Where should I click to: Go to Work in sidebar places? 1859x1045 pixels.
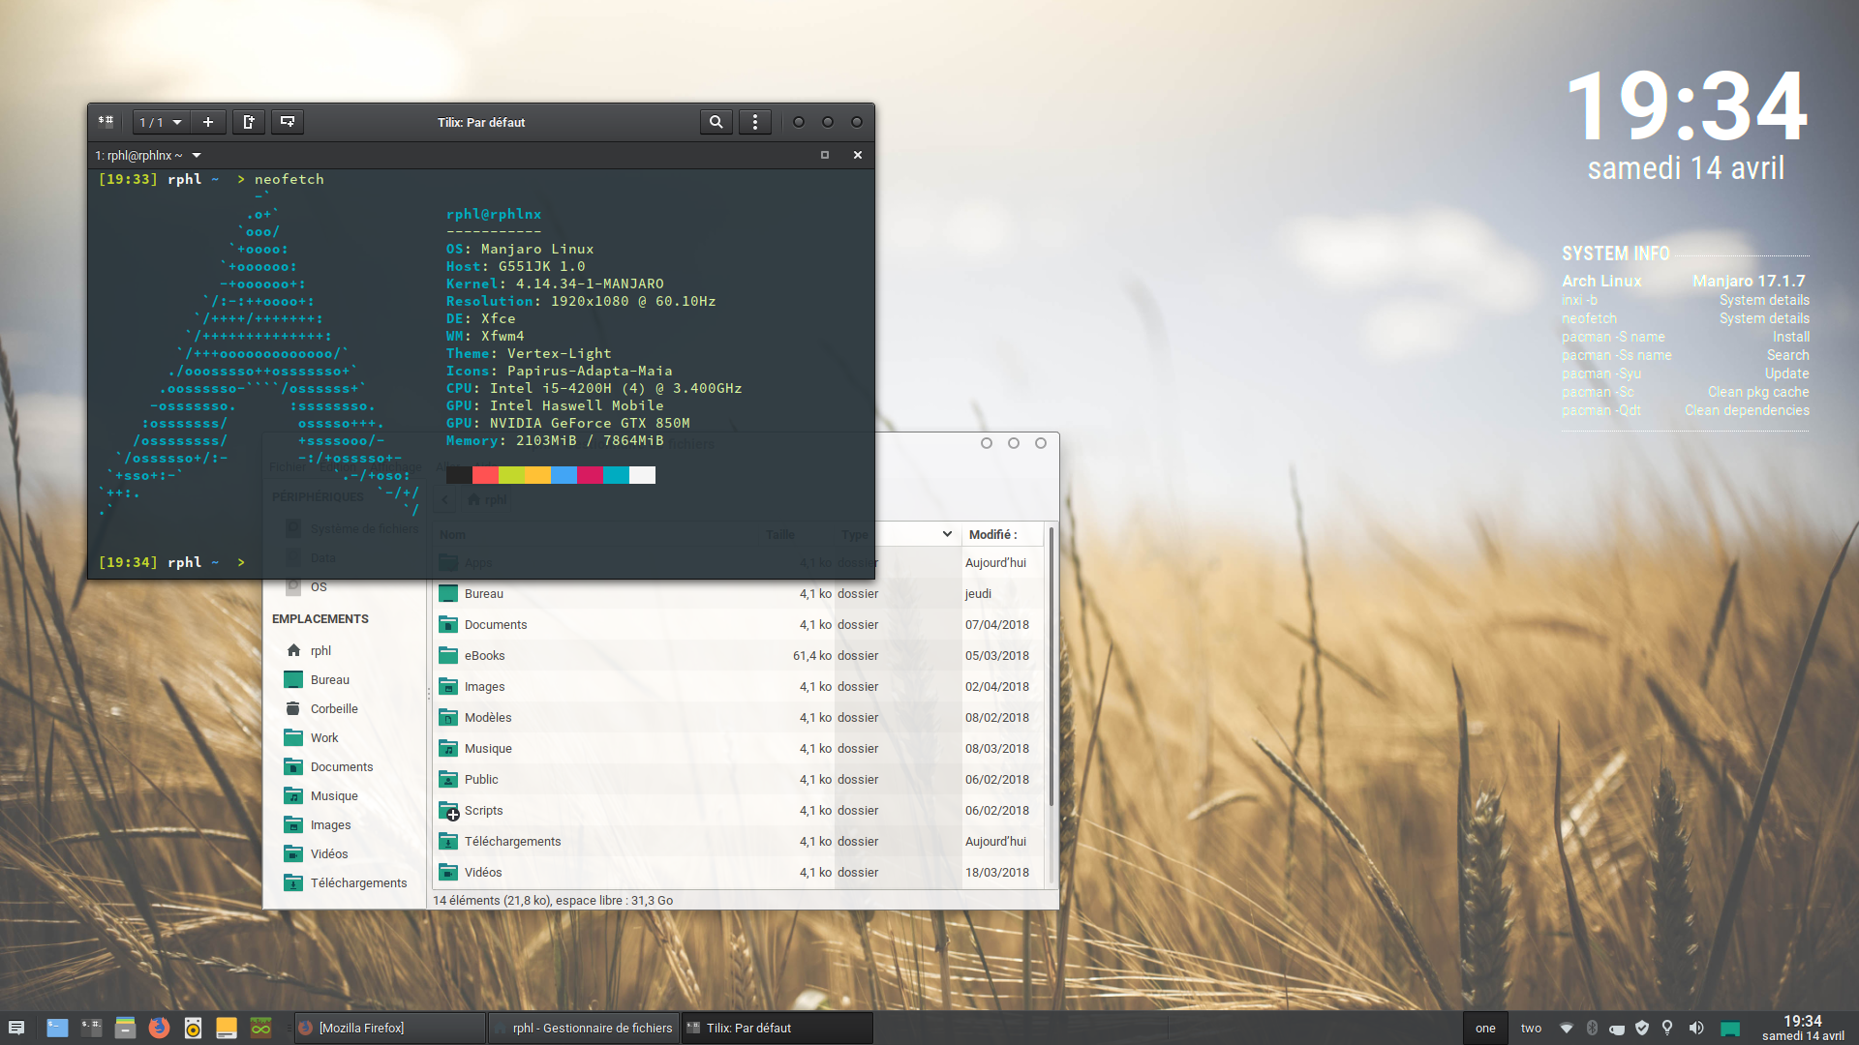324,737
